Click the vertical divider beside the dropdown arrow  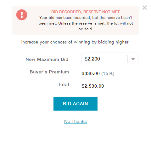click(x=127, y=59)
